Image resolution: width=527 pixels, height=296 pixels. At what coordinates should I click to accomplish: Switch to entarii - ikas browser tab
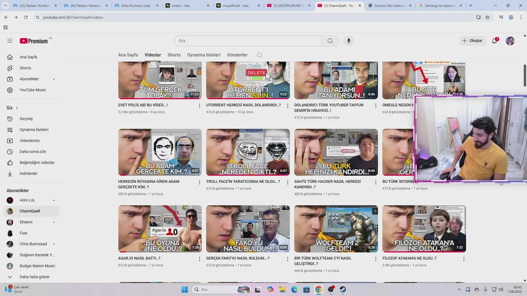pos(188,6)
